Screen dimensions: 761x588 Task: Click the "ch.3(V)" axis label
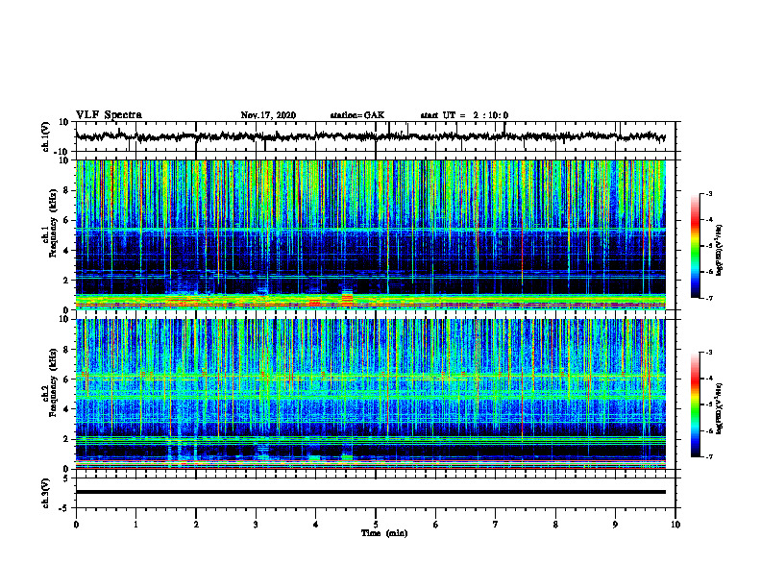point(46,493)
